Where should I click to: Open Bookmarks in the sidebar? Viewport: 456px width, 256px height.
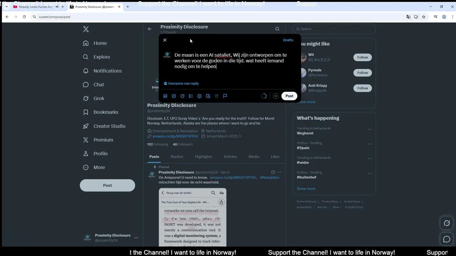click(100, 112)
